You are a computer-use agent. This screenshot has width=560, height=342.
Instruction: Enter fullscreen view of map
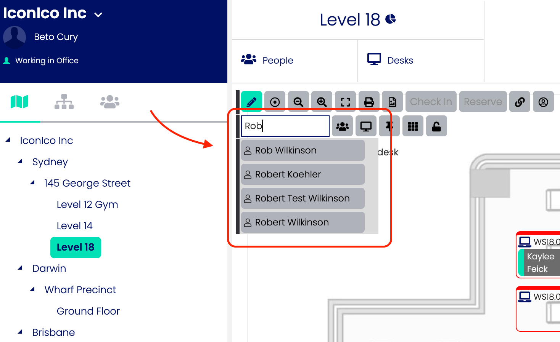345,102
